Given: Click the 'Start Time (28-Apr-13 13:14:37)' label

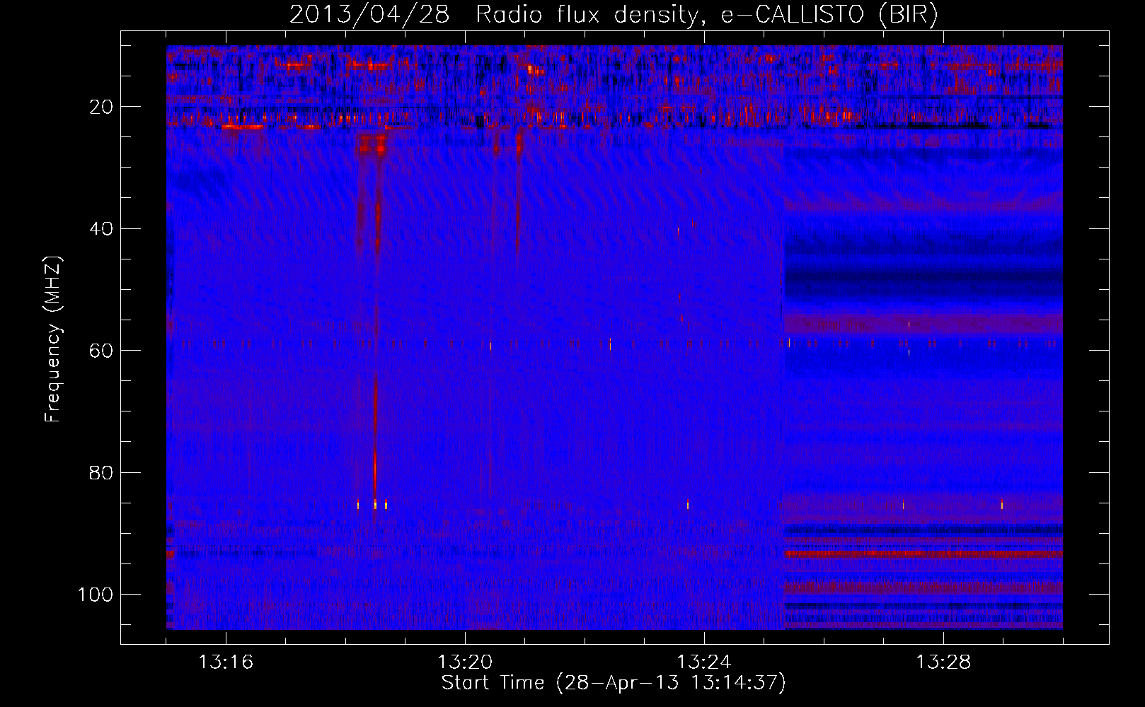Looking at the screenshot, I should pyautogui.click(x=614, y=683).
